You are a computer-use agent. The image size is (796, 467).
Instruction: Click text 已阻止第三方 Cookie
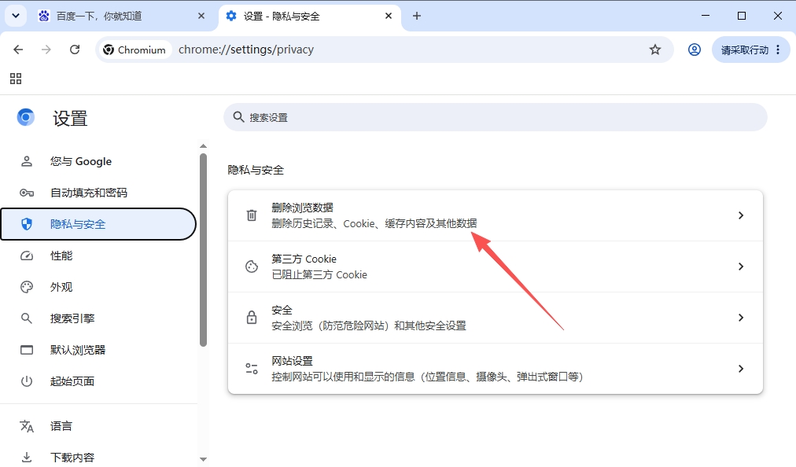click(319, 274)
